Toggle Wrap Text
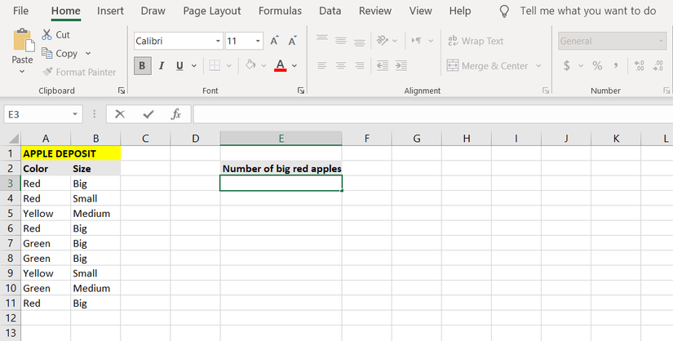This screenshot has width=673, height=341. [x=475, y=41]
